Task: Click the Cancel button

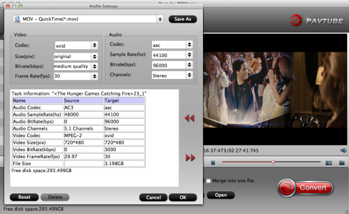Action: pos(154,198)
